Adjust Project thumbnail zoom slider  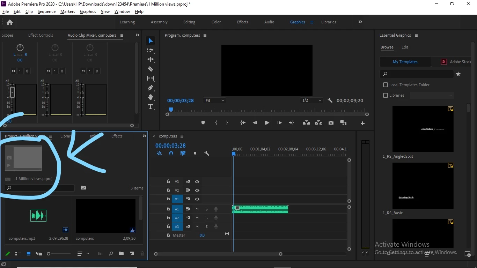(59, 254)
